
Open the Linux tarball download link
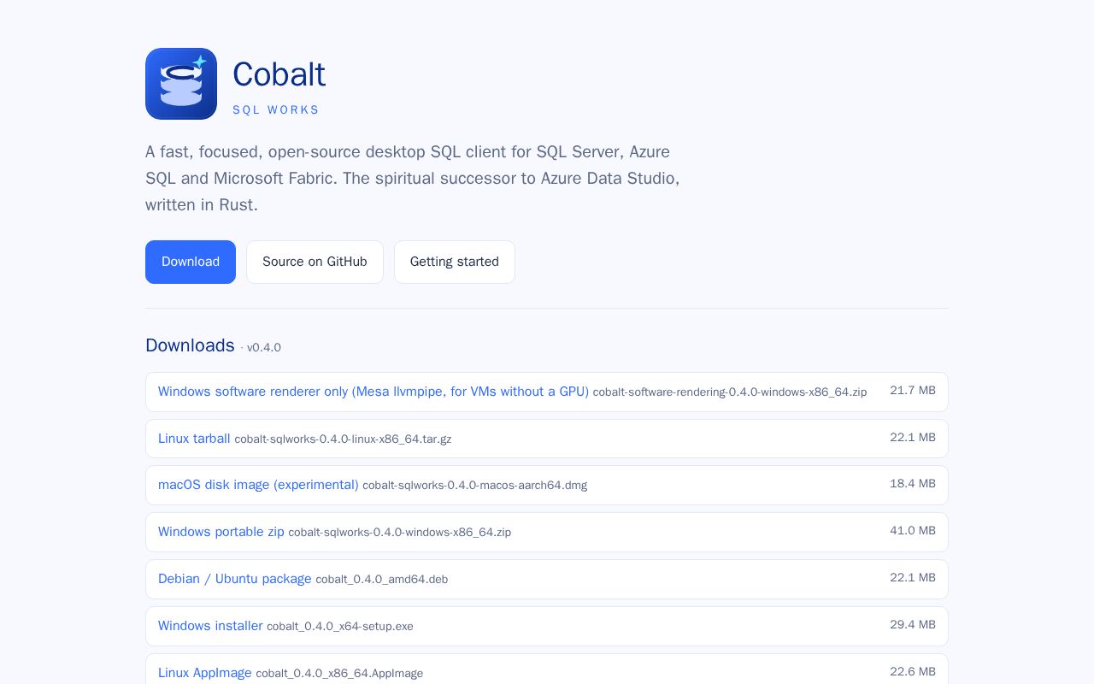(x=194, y=439)
